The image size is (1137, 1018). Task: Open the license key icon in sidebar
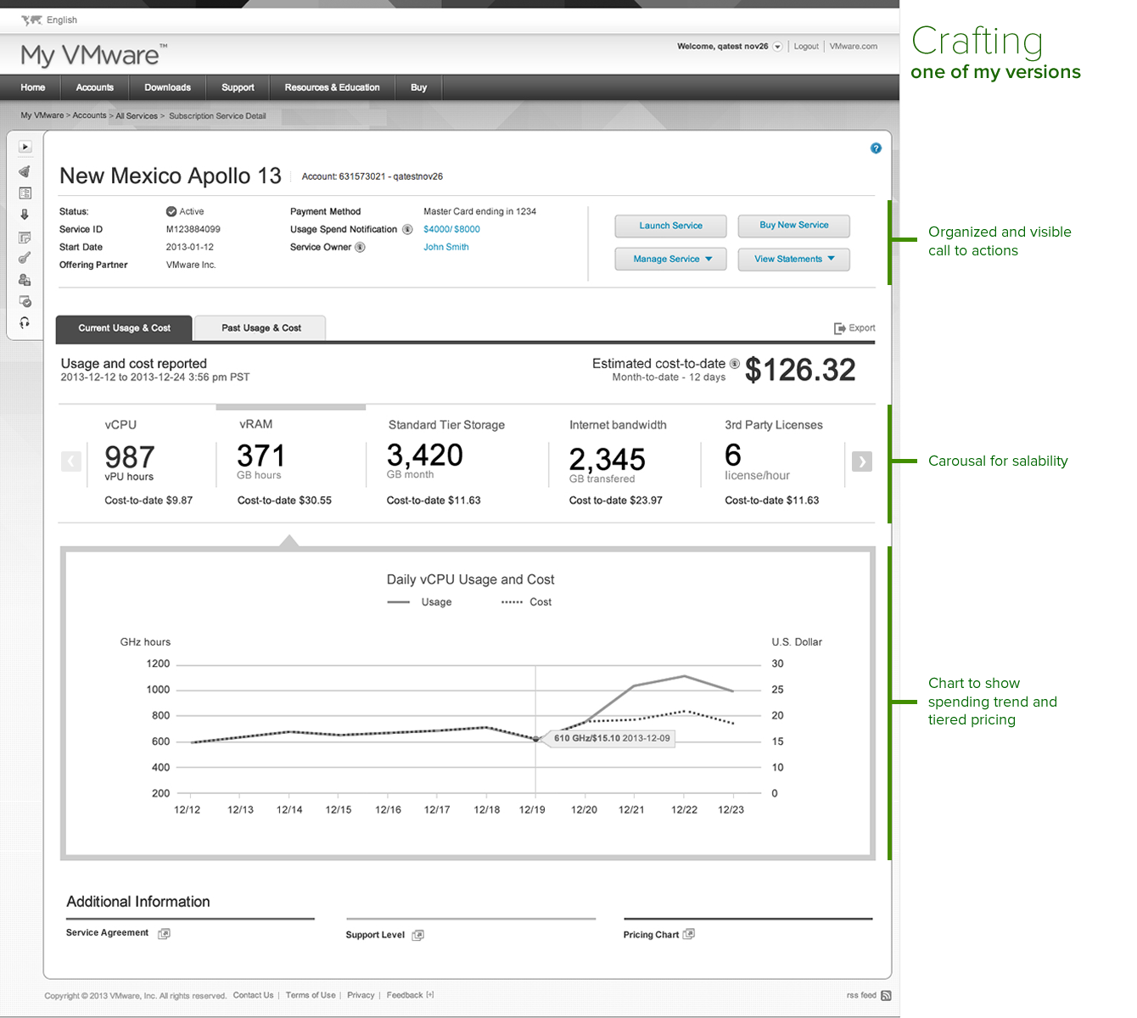[x=25, y=258]
